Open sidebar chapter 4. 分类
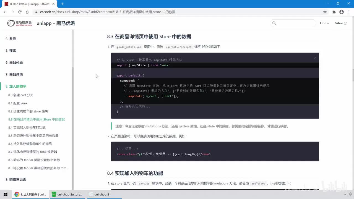The image size is (354, 199). pos(11,38)
